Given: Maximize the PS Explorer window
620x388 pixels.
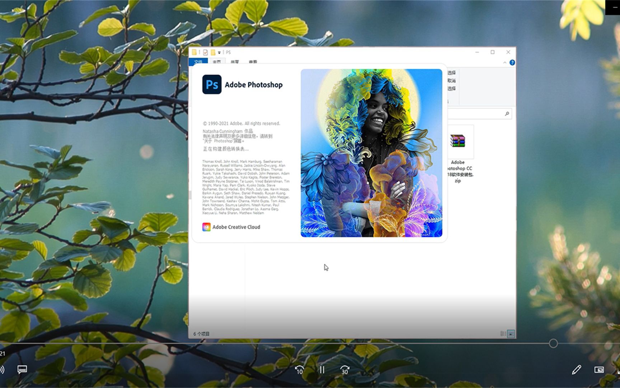Looking at the screenshot, I should pyautogui.click(x=493, y=52).
